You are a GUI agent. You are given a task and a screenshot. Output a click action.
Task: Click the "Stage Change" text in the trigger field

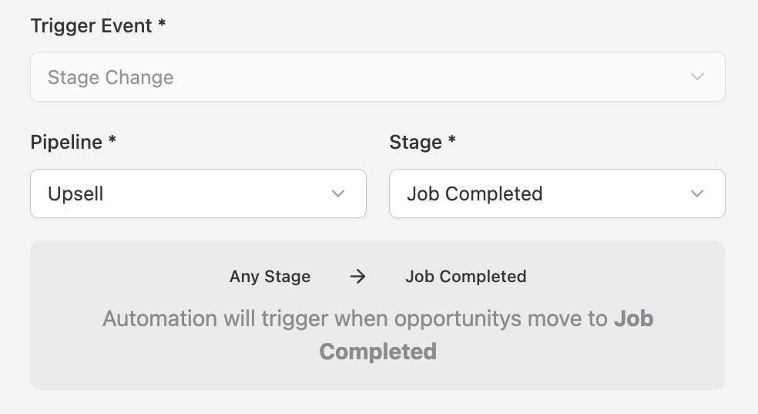point(110,77)
